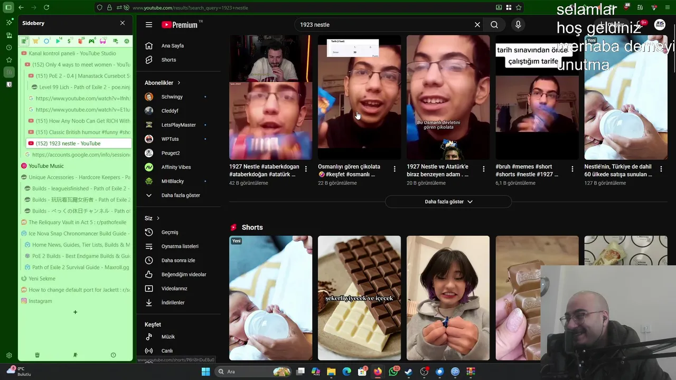Open the LetsPlayMaster channel subscription
The width and height of the screenshot is (676, 380).
[x=179, y=125]
